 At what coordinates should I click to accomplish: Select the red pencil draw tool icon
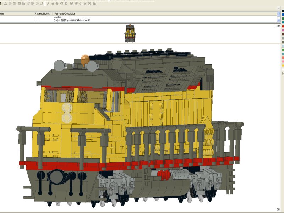point(48,4)
